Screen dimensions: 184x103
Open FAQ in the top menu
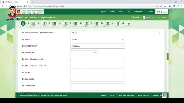(x=129, y=11)
